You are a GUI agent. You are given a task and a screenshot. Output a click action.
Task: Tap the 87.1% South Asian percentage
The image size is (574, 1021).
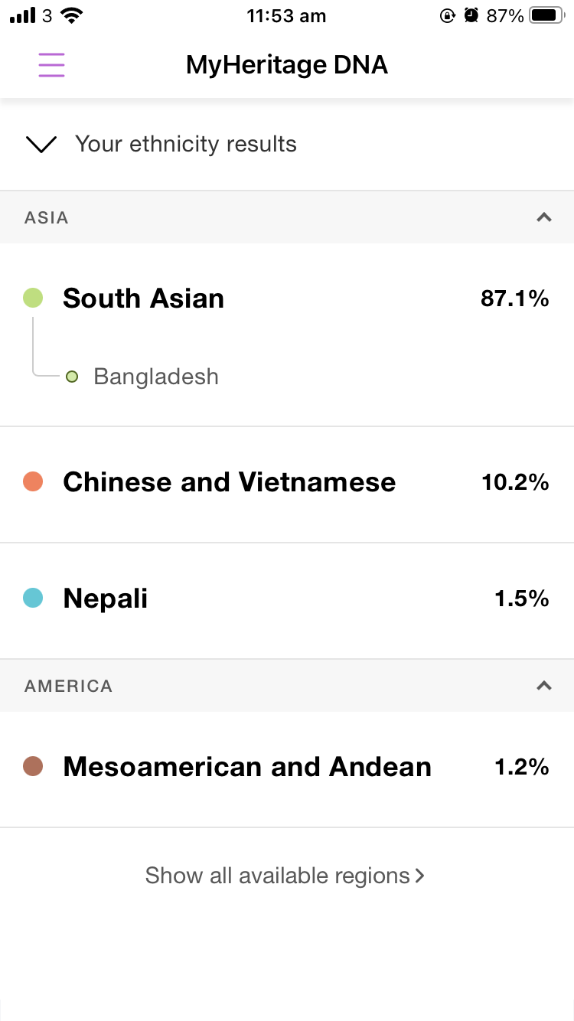click(514, 298)
